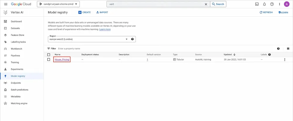Open the column display options icon
293x121 pixels.
[288, 49]
